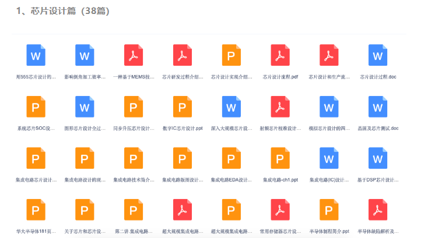Select the PowerPoint icon 集成电路设计的现…
Viewport: 435px width, 238px height.
(85, 158)
